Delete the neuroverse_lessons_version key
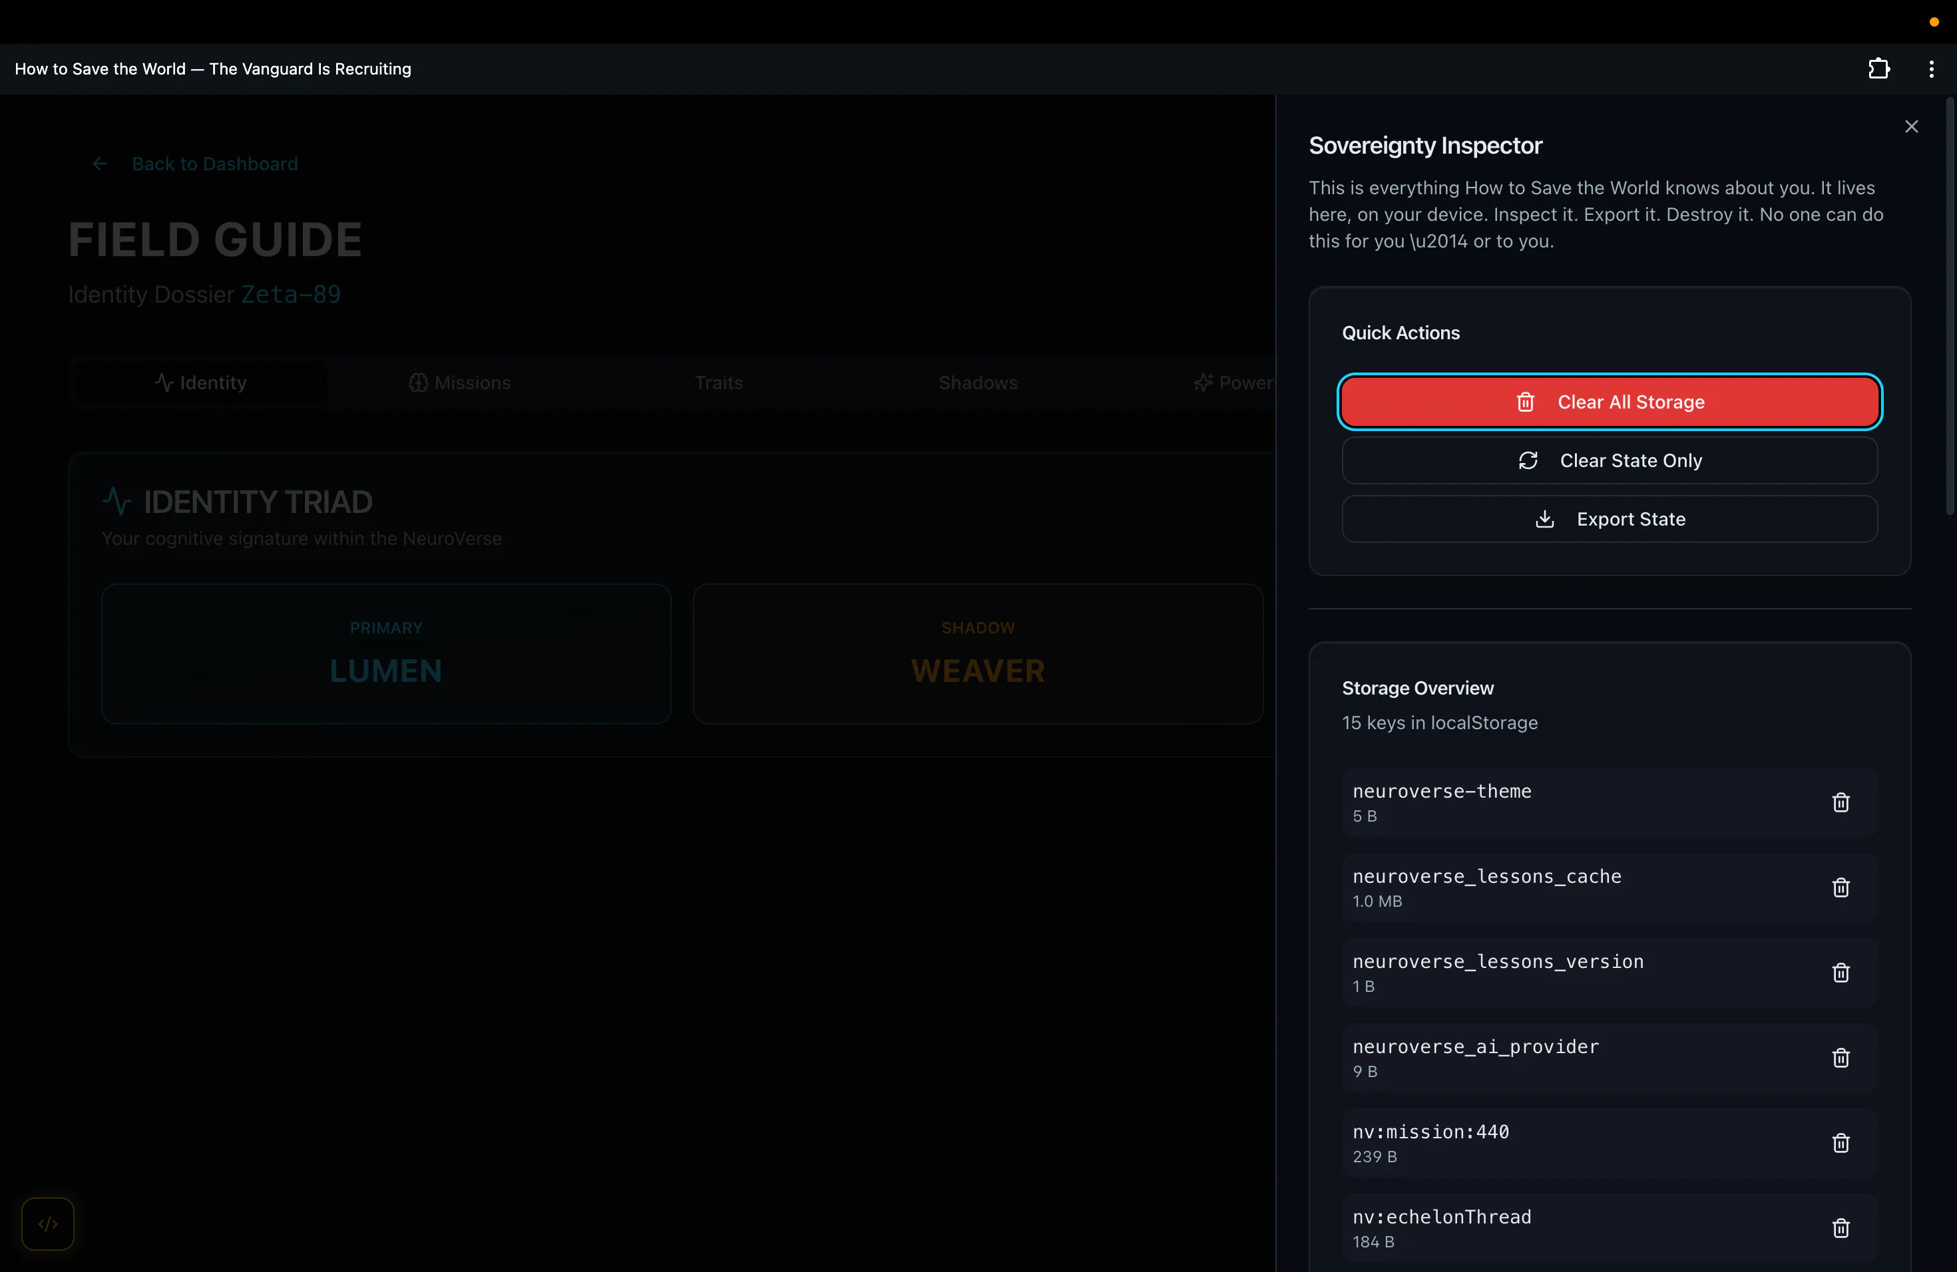Screen dimensions: 1957x1272 (1841, 972)
